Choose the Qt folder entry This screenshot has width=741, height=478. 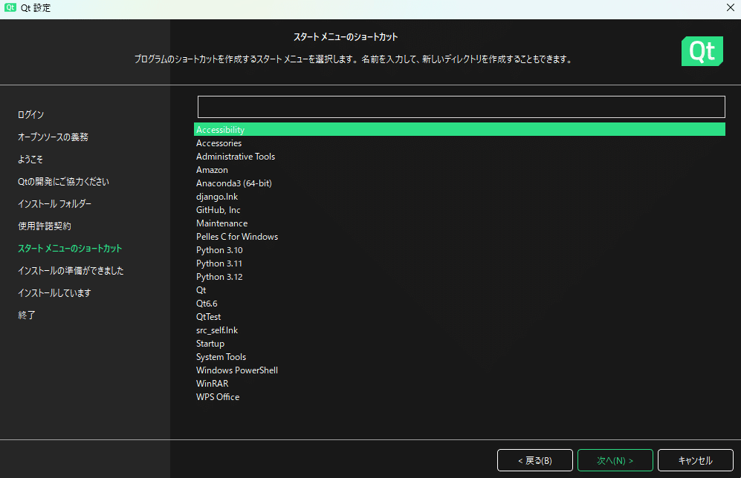click(459, 289)
